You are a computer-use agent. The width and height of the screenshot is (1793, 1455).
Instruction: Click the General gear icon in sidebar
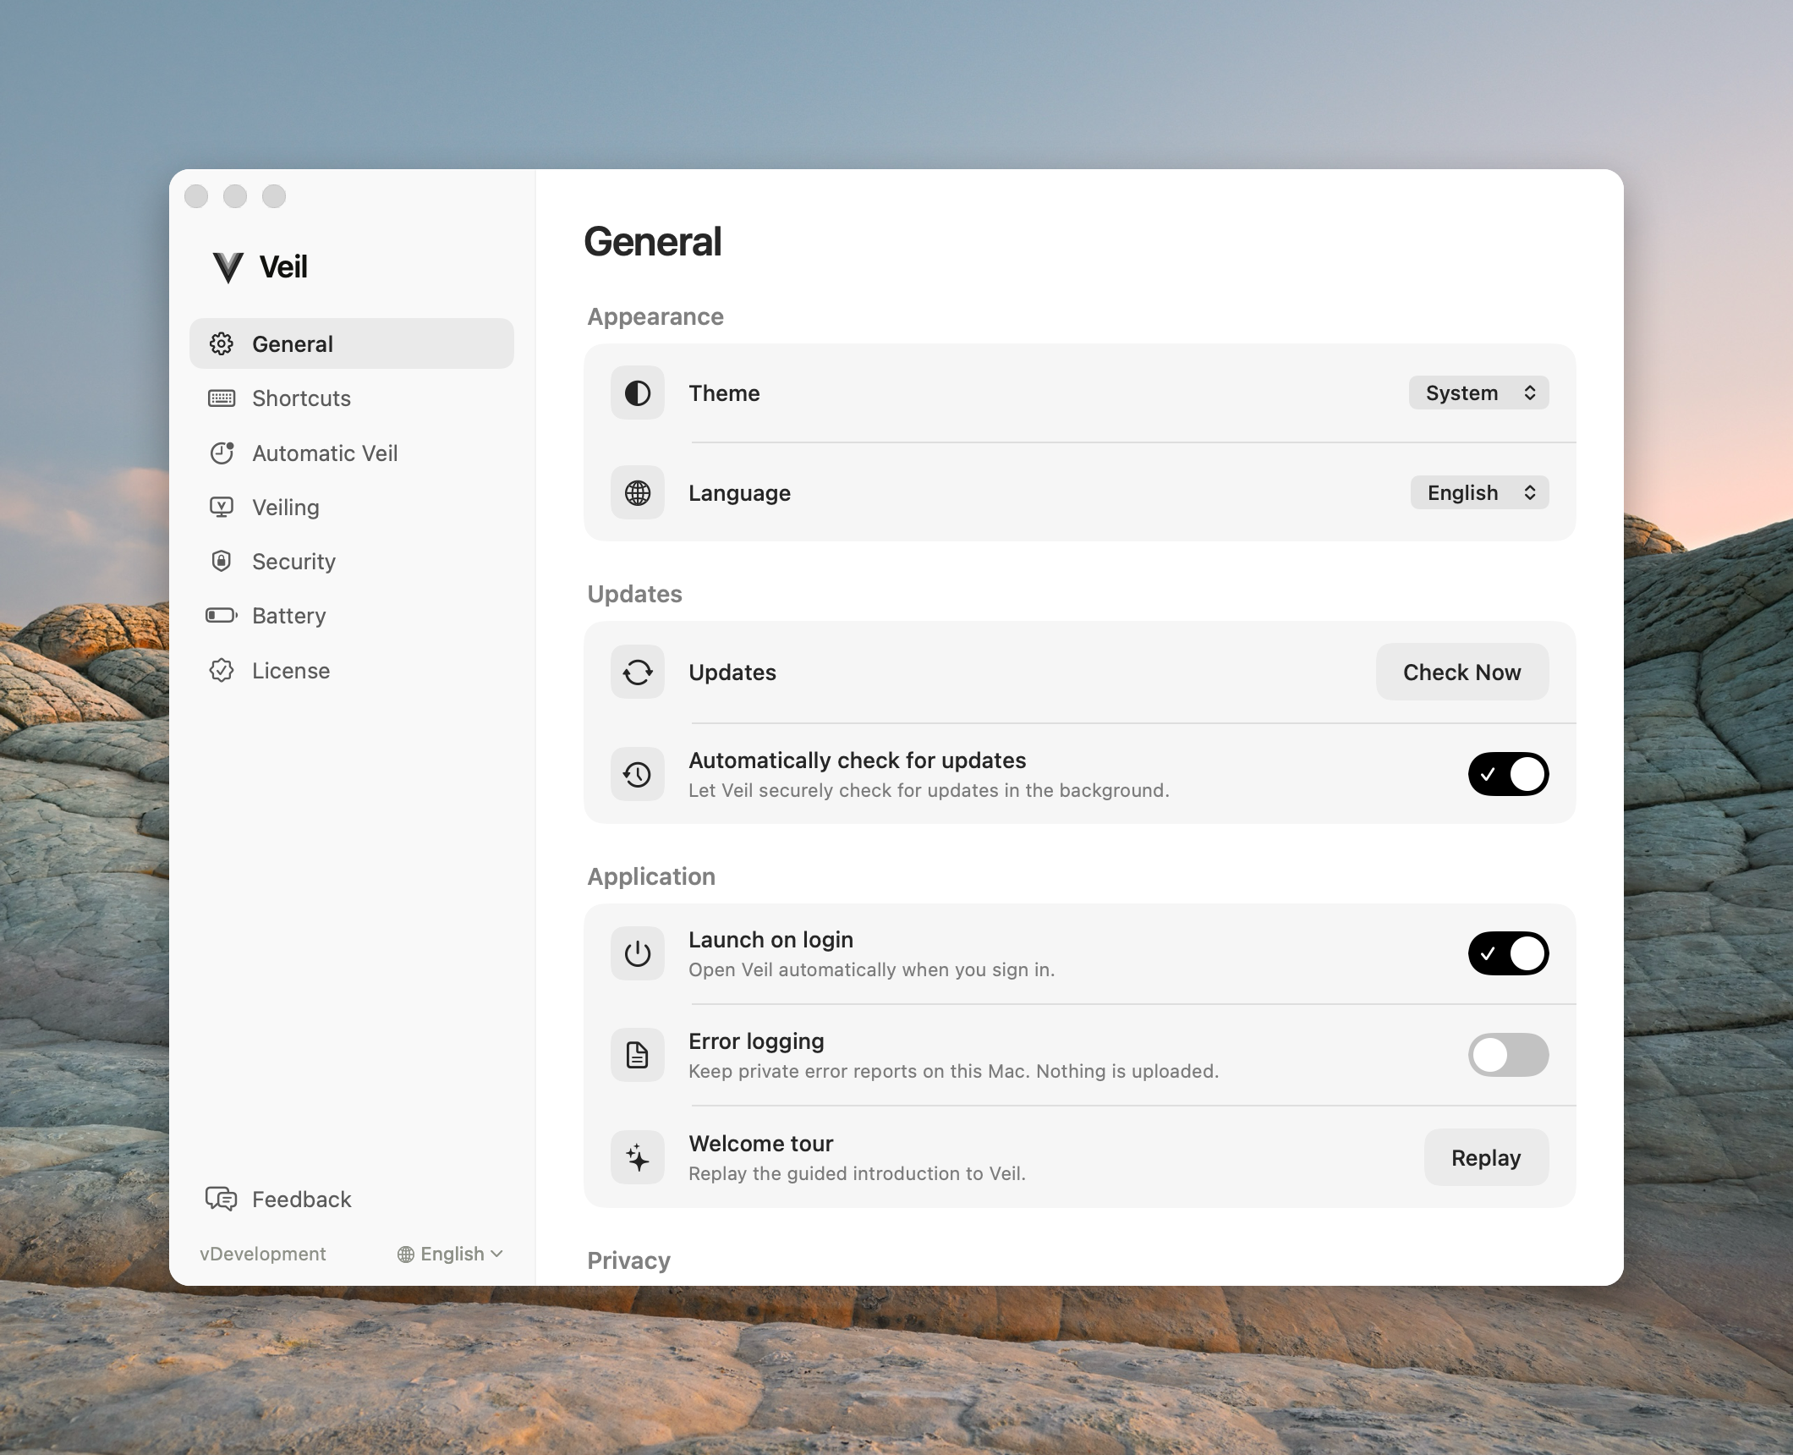click(x=222, y=343)
